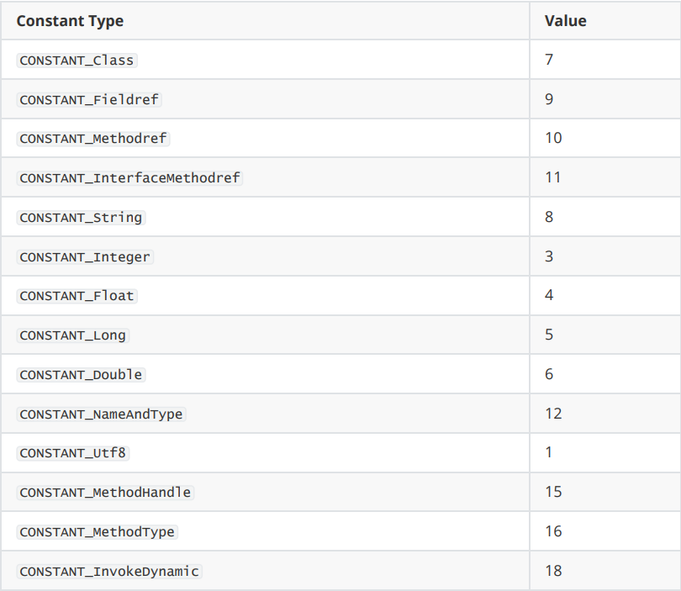This screenshot has width=681, height=591.
Task: Click the CONSTANT_Float code label
Action: coord(77,296)
